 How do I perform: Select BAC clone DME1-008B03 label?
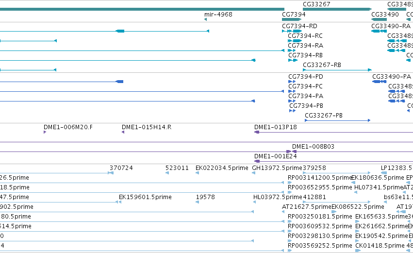[x=313, y=147]
